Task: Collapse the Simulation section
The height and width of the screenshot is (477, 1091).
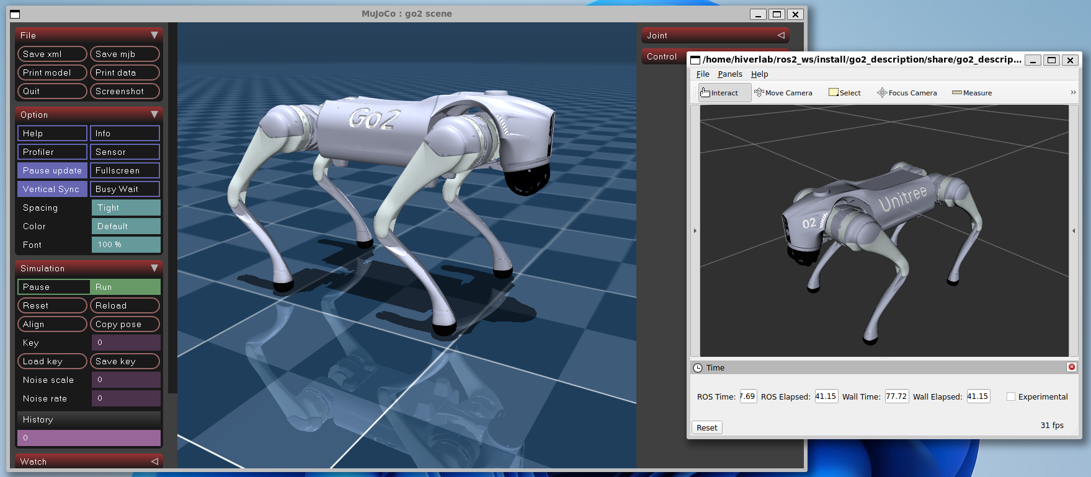Action: pyautogui.click(x=89, y=268)
